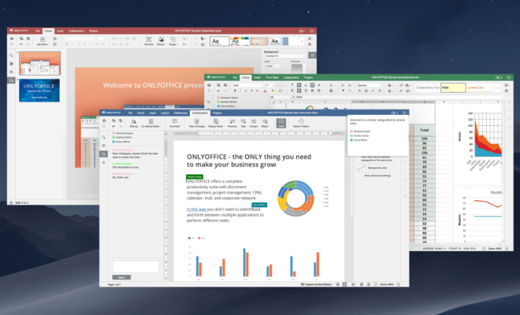Toggle underline in the spreadsheet toolbar
This screenshot has width=520, height=315.
click(x=246, y=91)
